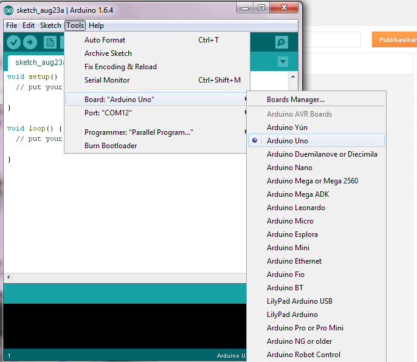The height and width of the screenshot is (362, 417).
Task: Select Arduino Fio board
Action: pyautogui.click(x=316, y=274)
